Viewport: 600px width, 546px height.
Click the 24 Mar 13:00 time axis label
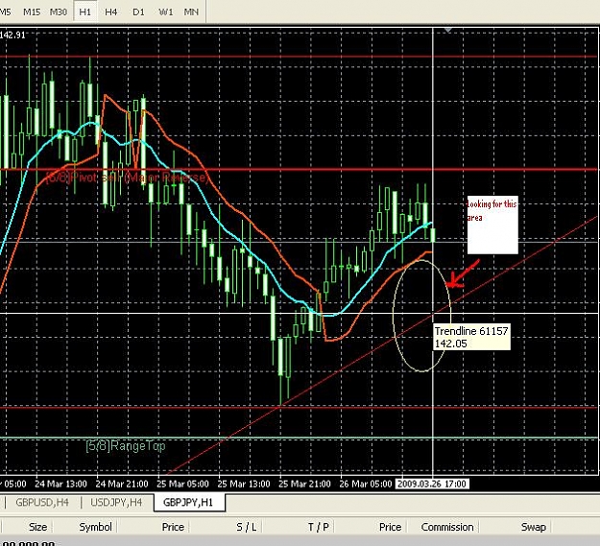(x=60, y=484)
